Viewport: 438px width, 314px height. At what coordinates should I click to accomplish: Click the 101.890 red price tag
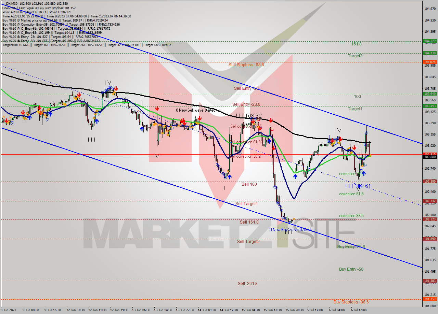(x=430, y=239)
